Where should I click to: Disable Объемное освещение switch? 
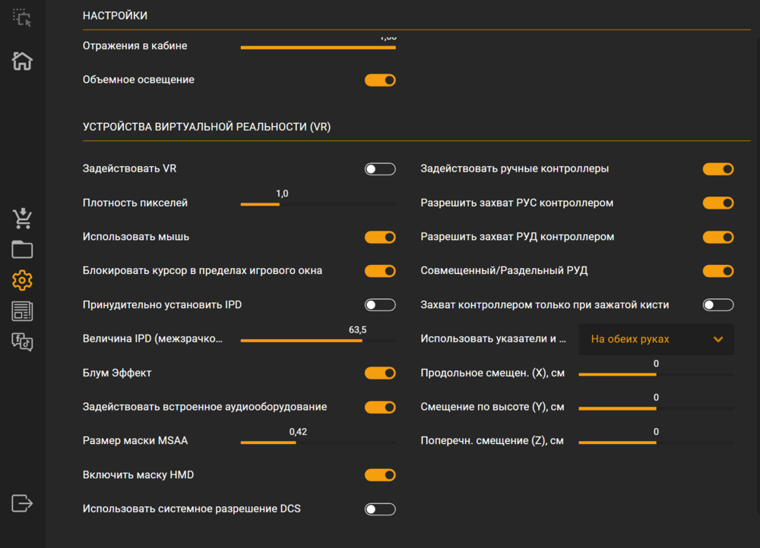coord(380,80)
